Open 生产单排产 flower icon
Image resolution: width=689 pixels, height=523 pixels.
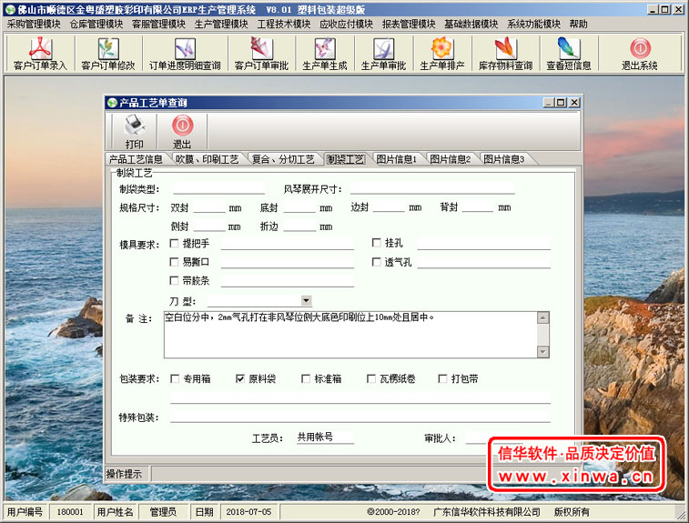point(441,53)
